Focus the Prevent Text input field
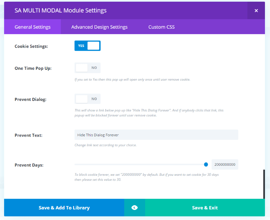Screen dimensions: 270x220 156,135
